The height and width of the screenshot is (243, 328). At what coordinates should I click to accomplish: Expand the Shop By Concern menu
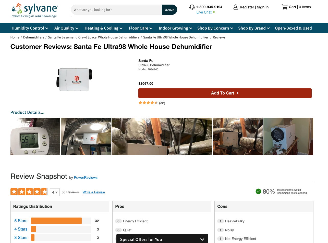[215, 28]
